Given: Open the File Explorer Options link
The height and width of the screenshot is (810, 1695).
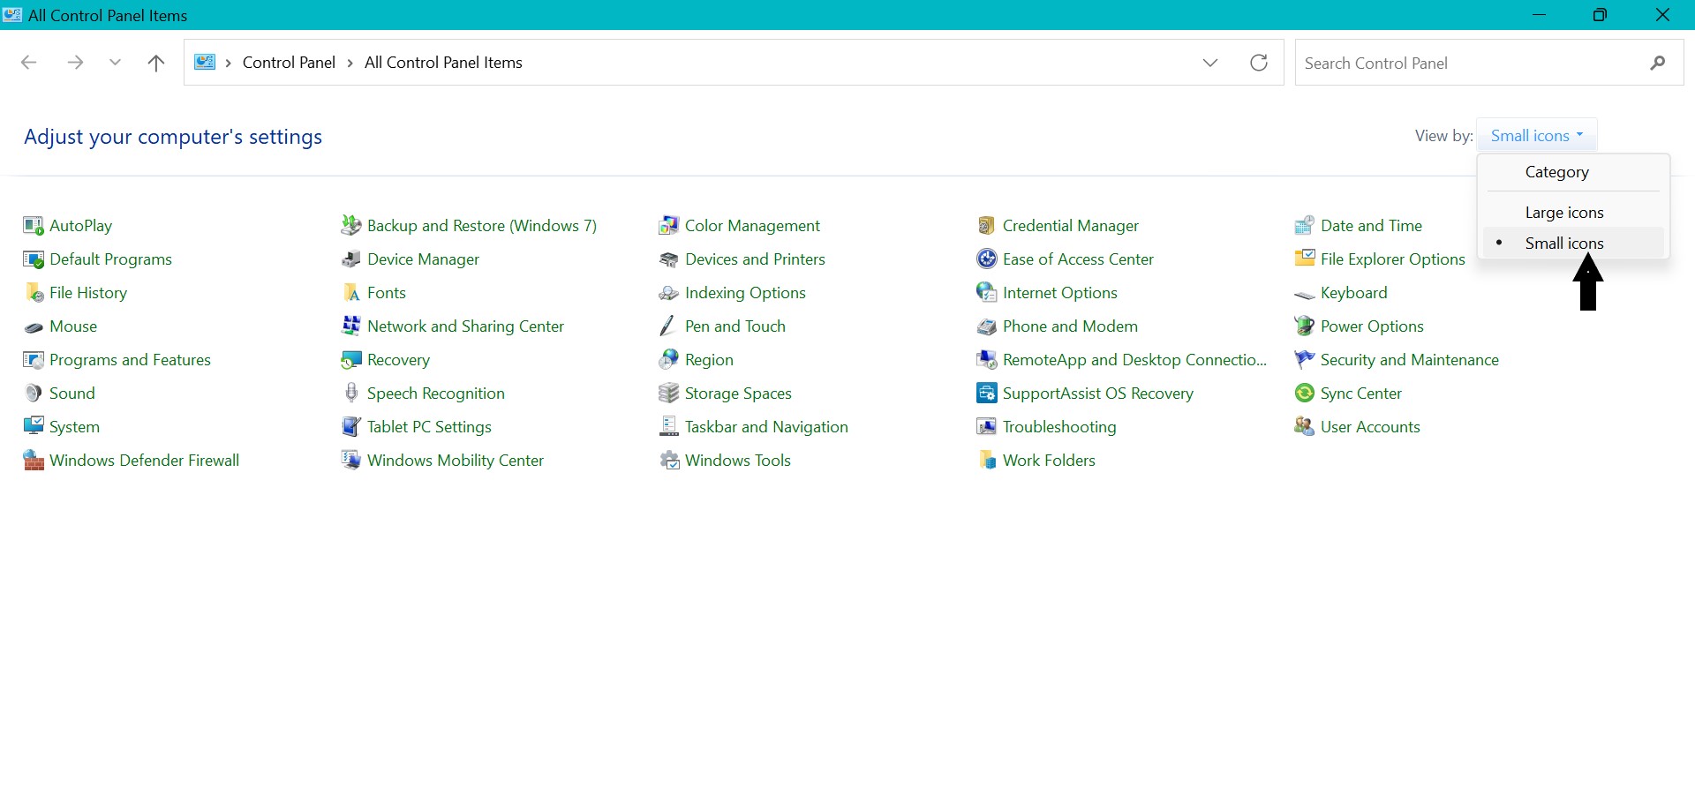Looking at the screenshot, I should [x=1393, y=259].
